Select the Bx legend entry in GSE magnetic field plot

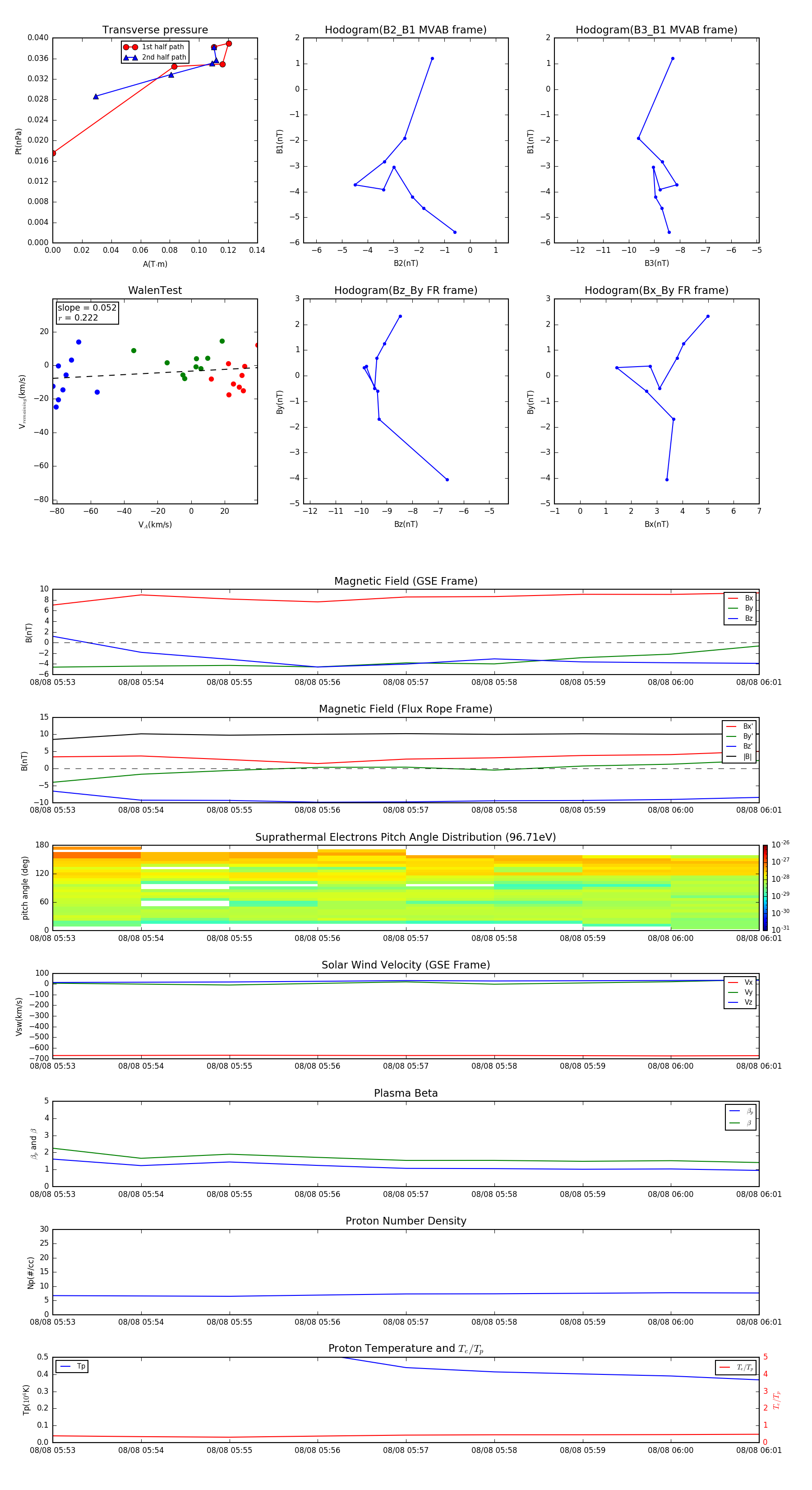pyautogui.click(x=740, y=598)
